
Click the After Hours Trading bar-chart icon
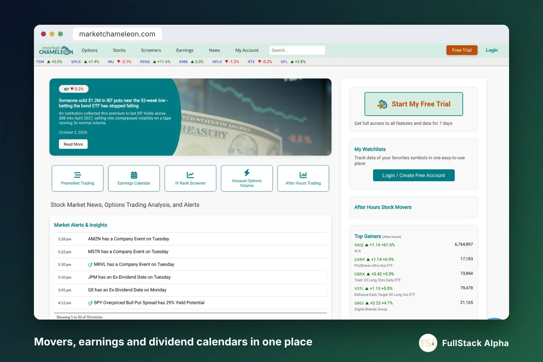303,175
